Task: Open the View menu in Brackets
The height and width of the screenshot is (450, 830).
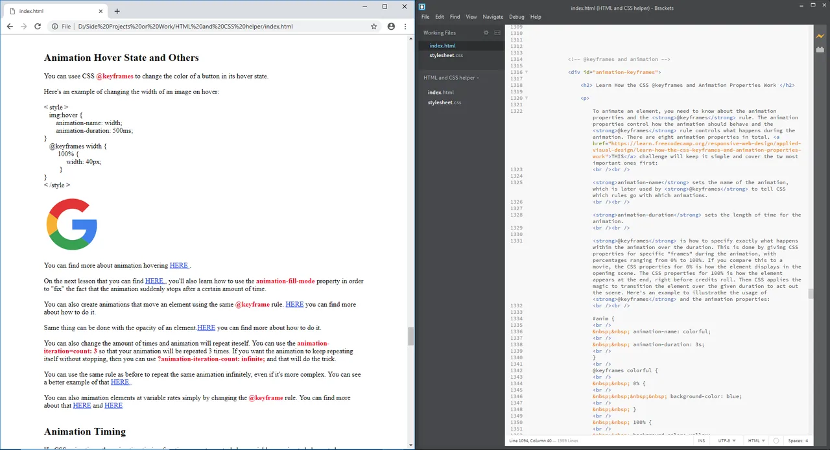Action: 471,17
